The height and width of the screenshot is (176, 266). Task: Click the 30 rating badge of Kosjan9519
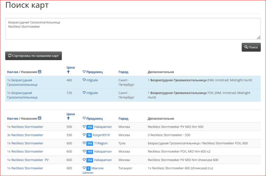click(89, 135)
